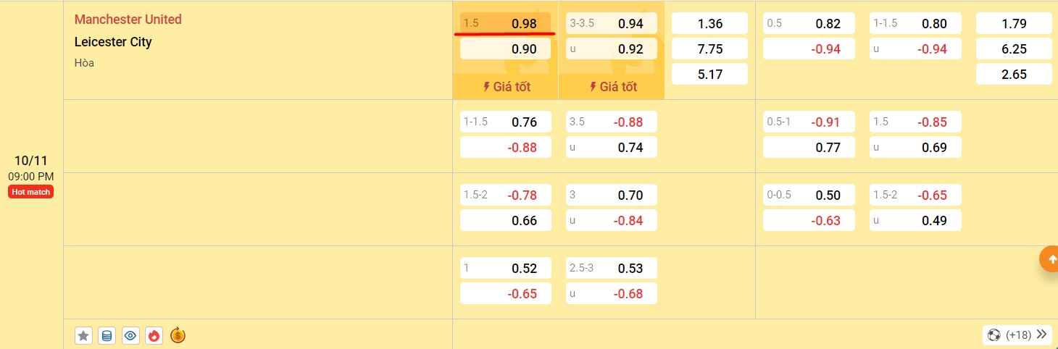Screen dimensions: 1058x349
Task: Pick the 1.36 home win odds
Action: (x=709, y=23)
